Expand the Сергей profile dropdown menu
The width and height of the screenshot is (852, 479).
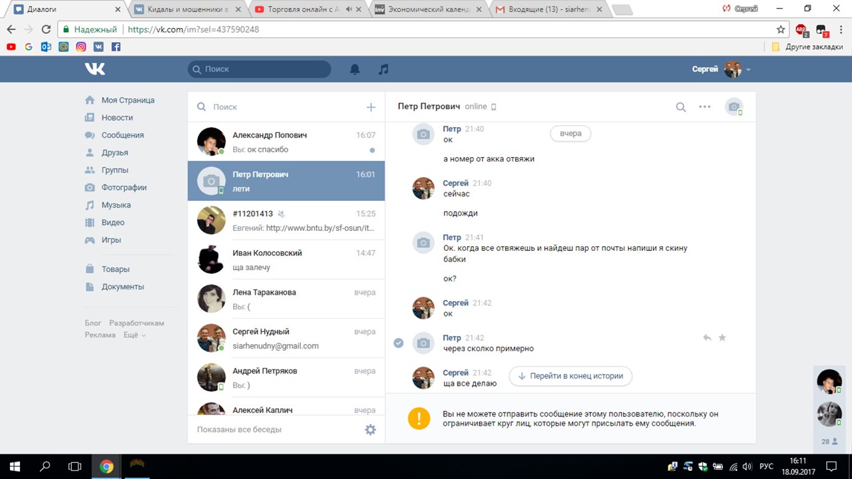point(748,70)
